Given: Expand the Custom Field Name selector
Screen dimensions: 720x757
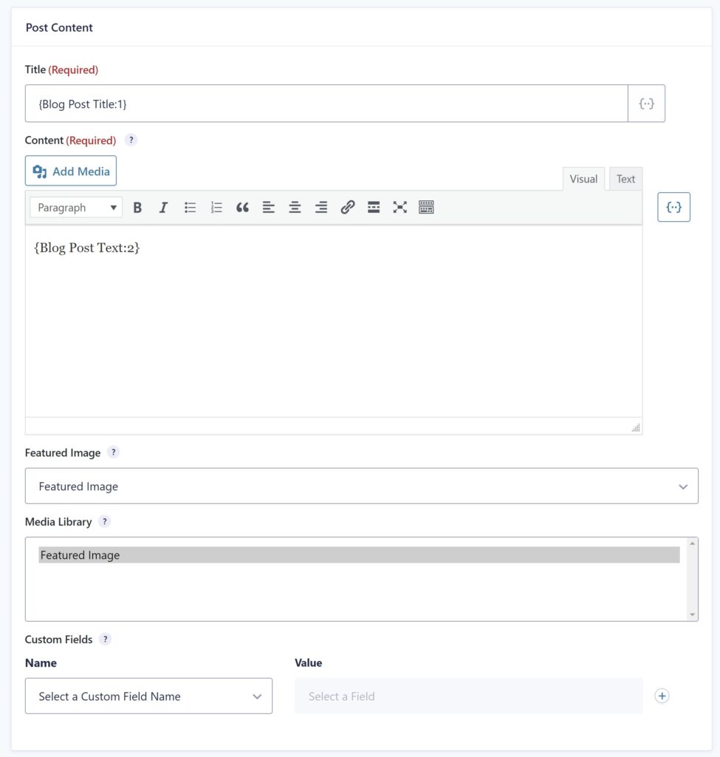Looking at the screenshot, I should 148,696.
